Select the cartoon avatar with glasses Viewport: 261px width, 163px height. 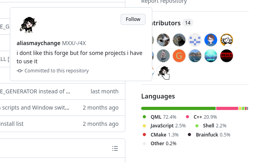pos(211,40)
